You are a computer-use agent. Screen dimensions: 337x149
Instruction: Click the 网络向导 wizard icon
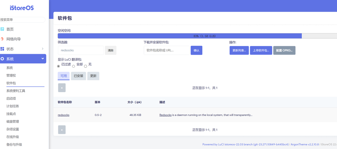[x=2, y=39]
